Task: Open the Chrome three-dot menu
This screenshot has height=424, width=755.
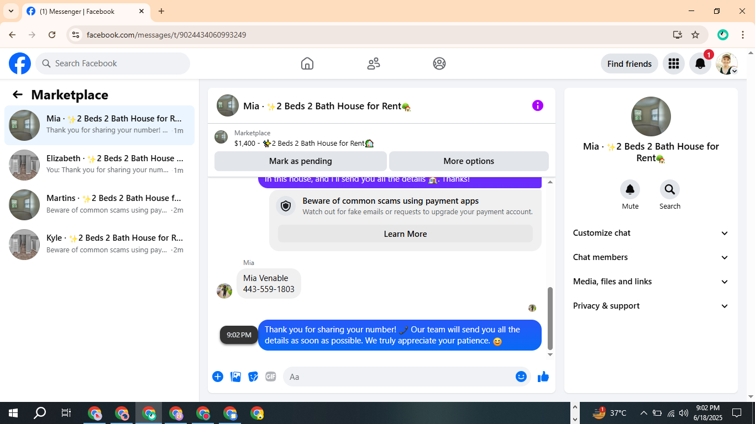Action: tap(743, 35)
